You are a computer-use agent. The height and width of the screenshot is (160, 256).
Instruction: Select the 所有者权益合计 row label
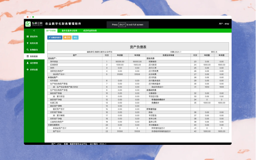tap(158, 128)
